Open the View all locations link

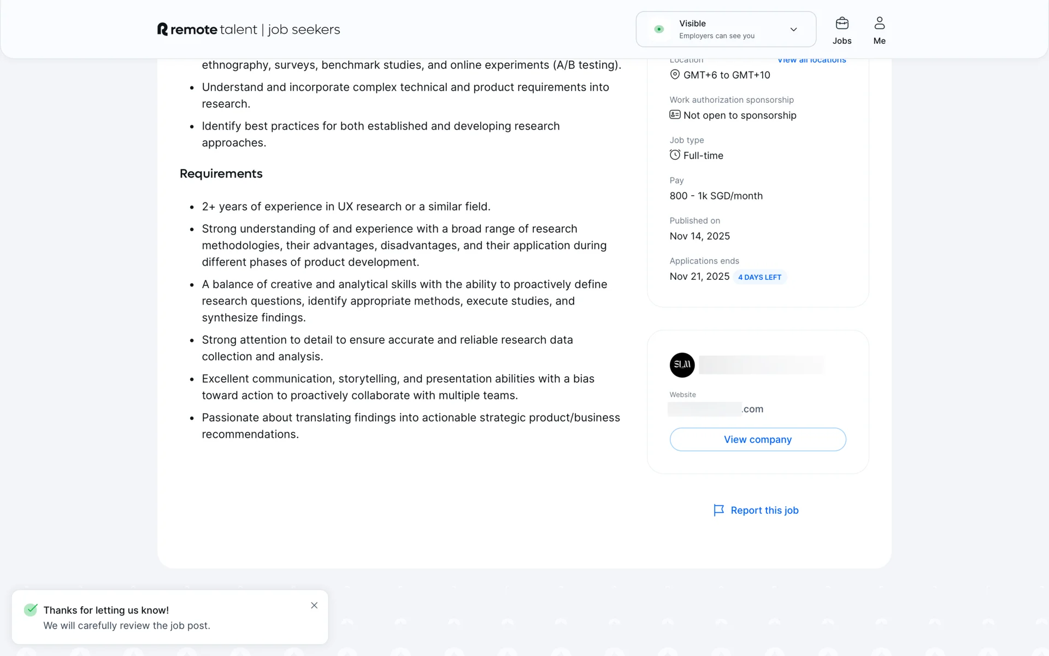811,60
